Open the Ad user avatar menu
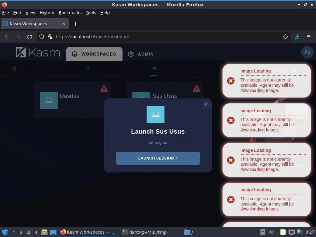316x237 pixels. (x=307, y=52)
